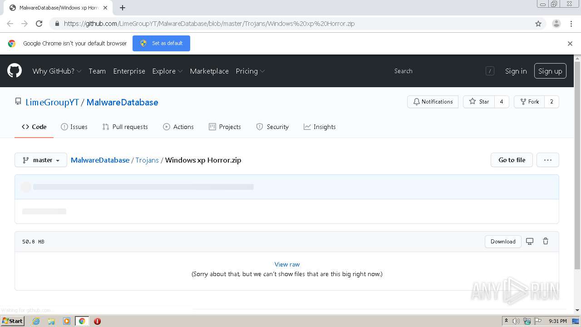This screenshot has height=327, width=581.
Task: View site security lock icon
Action: [57, 24]
